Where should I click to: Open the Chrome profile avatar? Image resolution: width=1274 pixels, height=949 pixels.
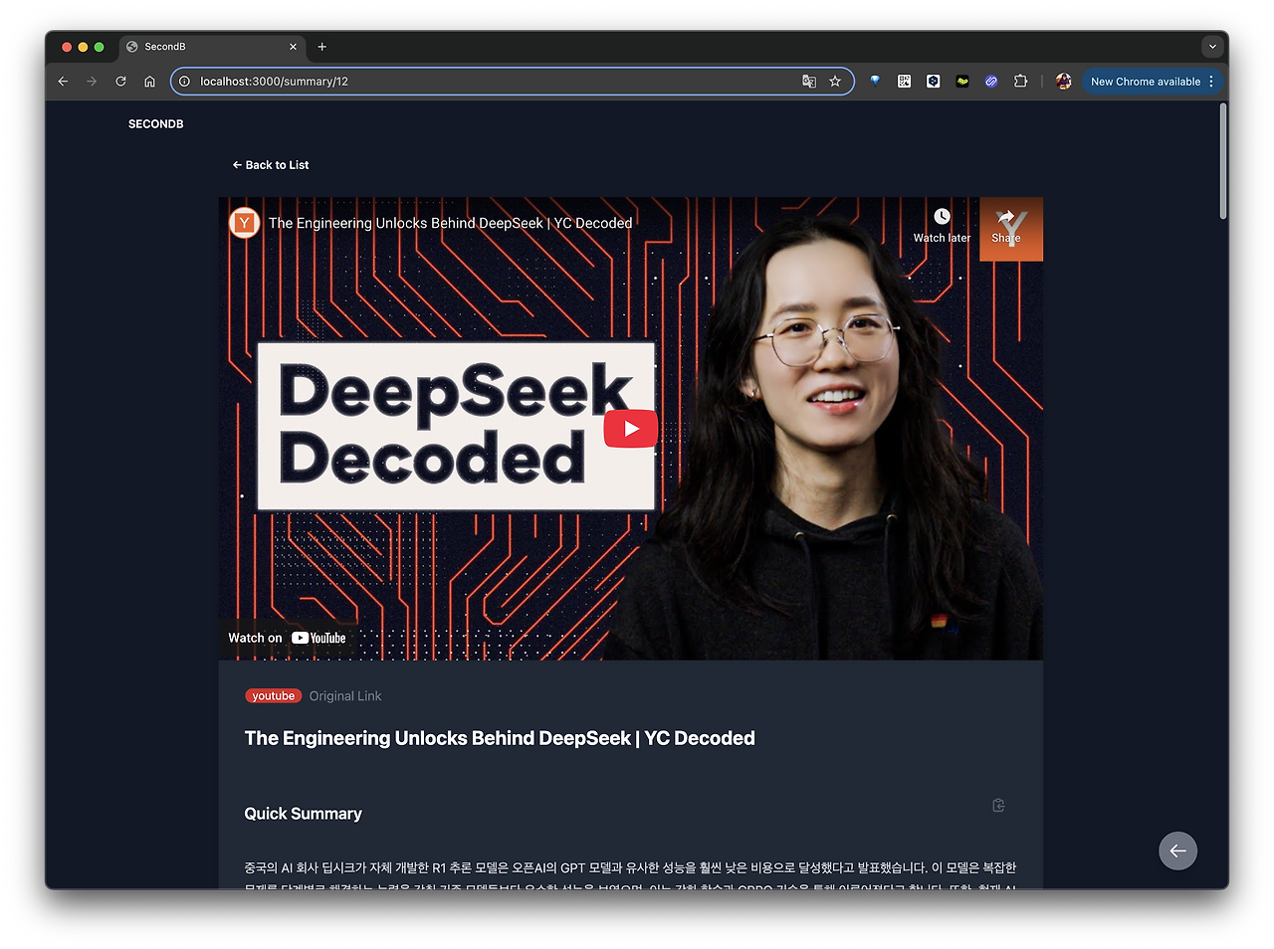click(x=1063, y=82)
